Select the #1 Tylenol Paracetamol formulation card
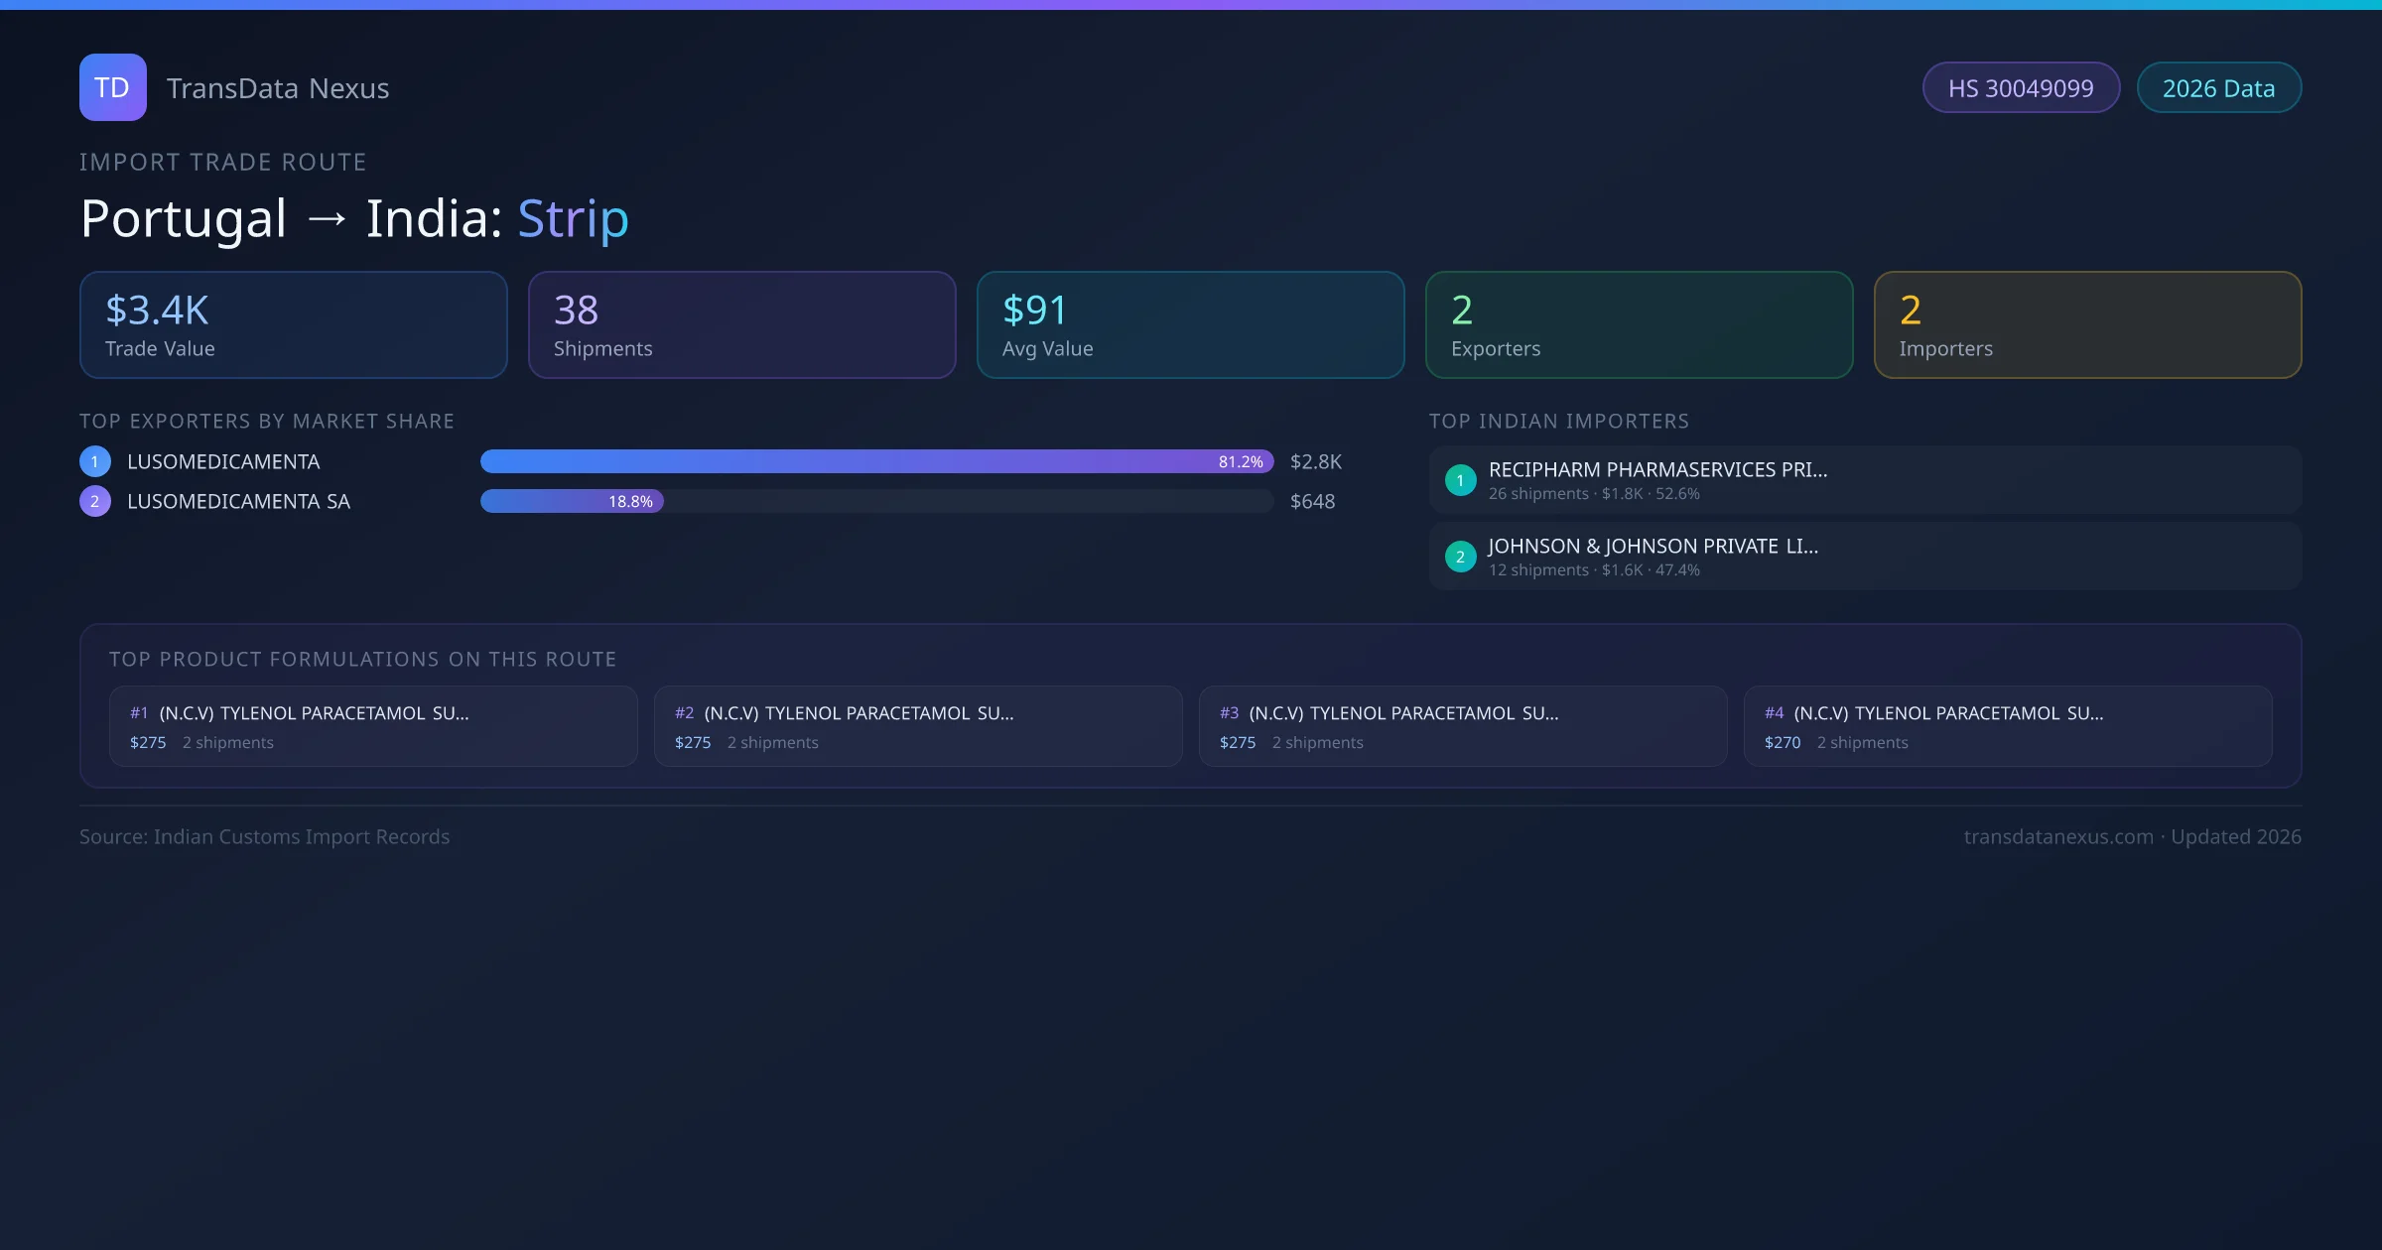The width and height of the screenshot is (2382, 1250). point(372,726)
